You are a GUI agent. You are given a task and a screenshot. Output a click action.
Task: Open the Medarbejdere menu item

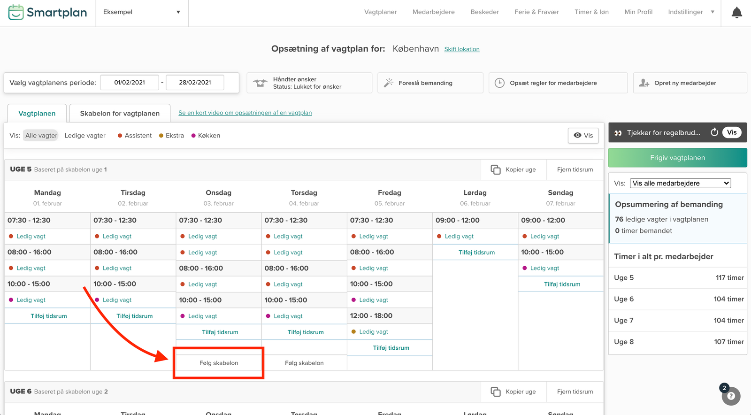pyautogui.click(x=433, y=12)
